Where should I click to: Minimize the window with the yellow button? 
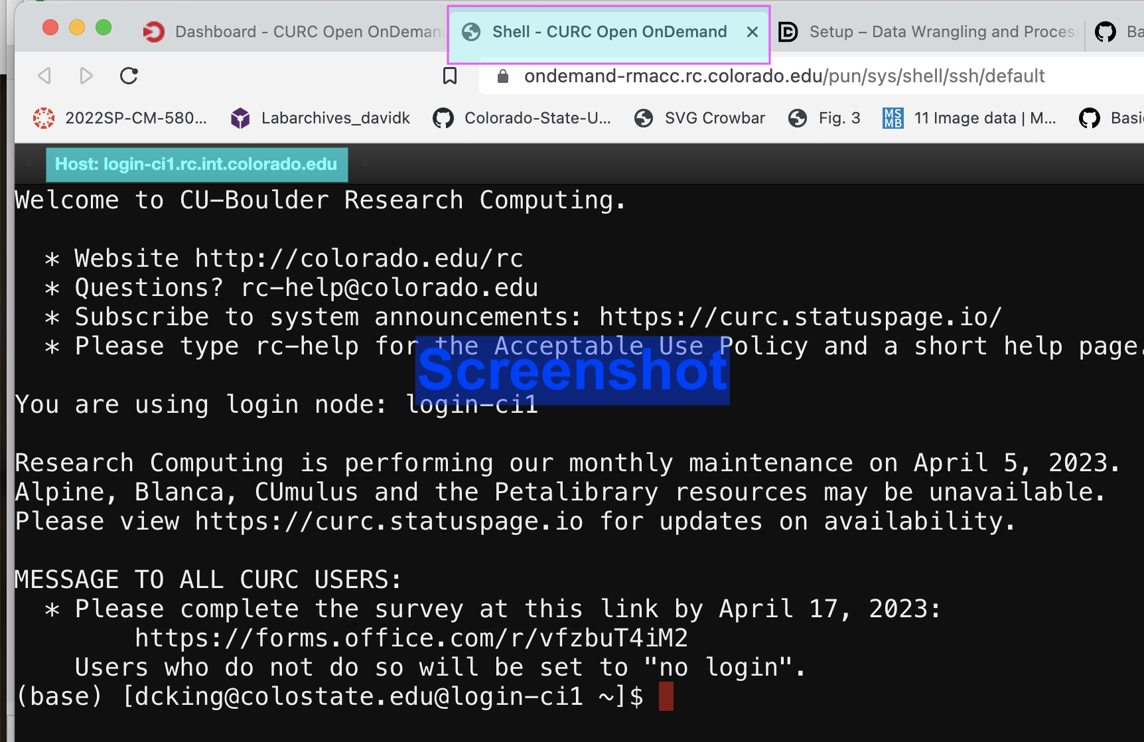coord(77,27)
